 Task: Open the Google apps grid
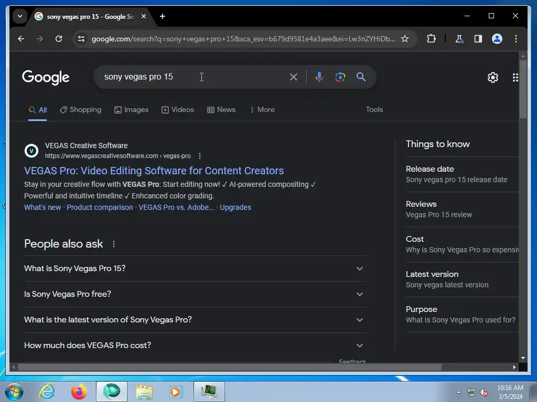pyautogui.click(x=515, y=77)
